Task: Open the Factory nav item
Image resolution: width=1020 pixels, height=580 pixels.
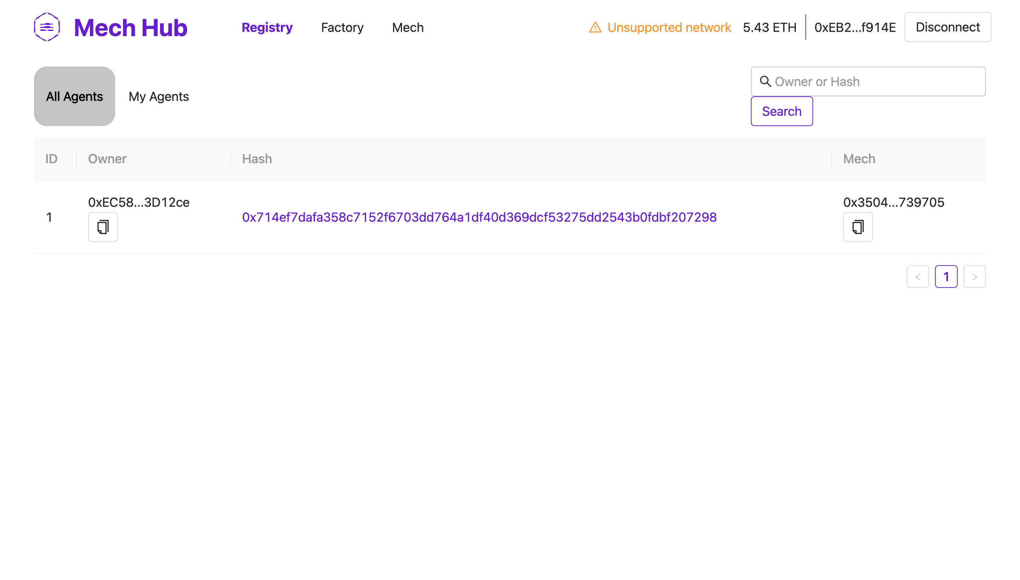Action: [x=342, y=27]
